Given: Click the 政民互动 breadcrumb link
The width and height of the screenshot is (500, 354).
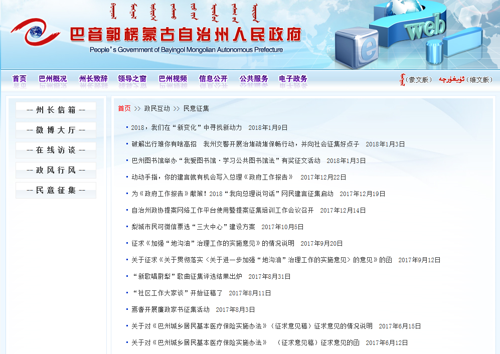Looking at the screenshot, I should click(x=157, y=108).
